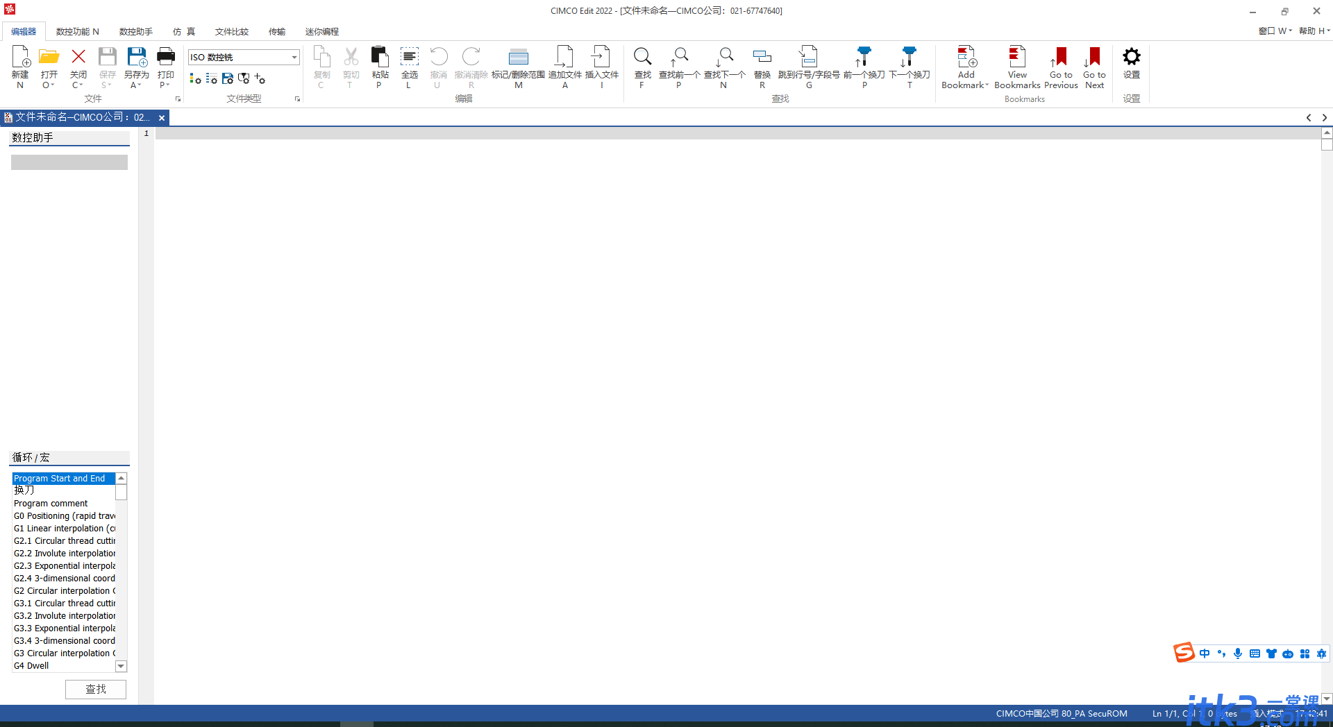Expand the ISO 数控铣 file type dropdown

pyautogui.click(x=294, y=58)
